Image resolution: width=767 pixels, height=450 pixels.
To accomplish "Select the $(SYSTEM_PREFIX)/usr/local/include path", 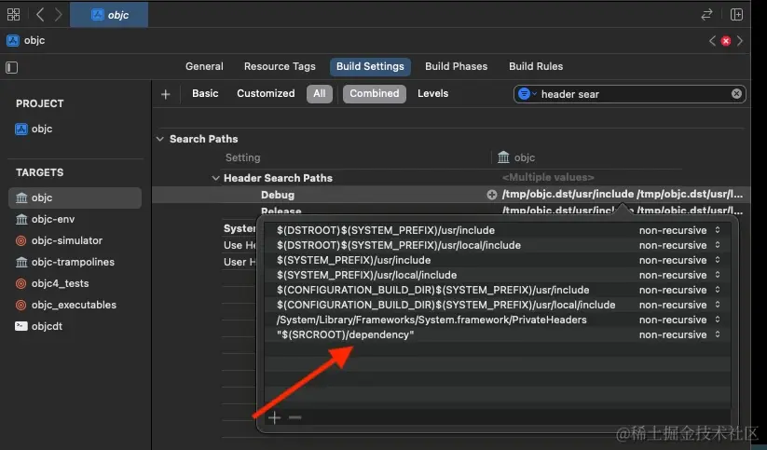I will point(366,275).
